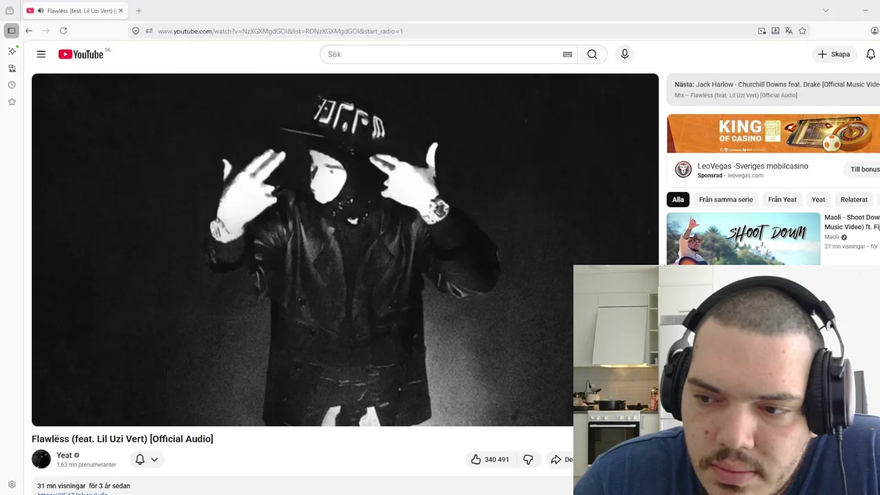Open sidebar settings gear
Screen dimensions: 880x495
point(12,485)
